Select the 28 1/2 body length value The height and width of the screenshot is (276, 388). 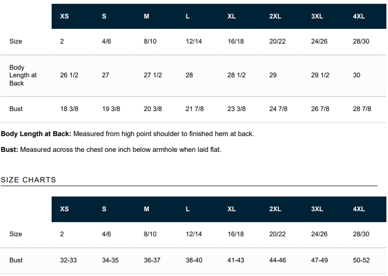pos(236,75)
